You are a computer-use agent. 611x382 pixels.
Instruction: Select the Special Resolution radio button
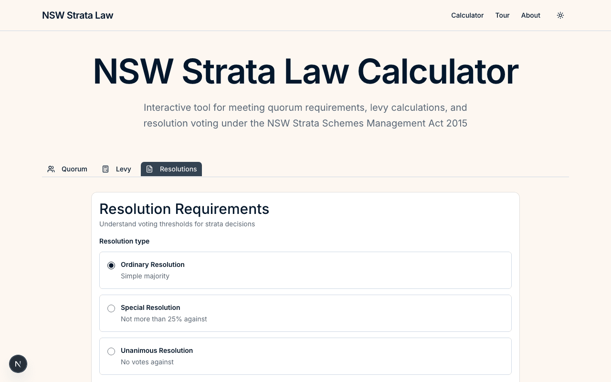[111, 308]
